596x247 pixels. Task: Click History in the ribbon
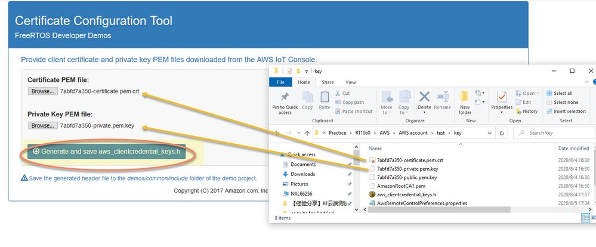click(526, 112)
